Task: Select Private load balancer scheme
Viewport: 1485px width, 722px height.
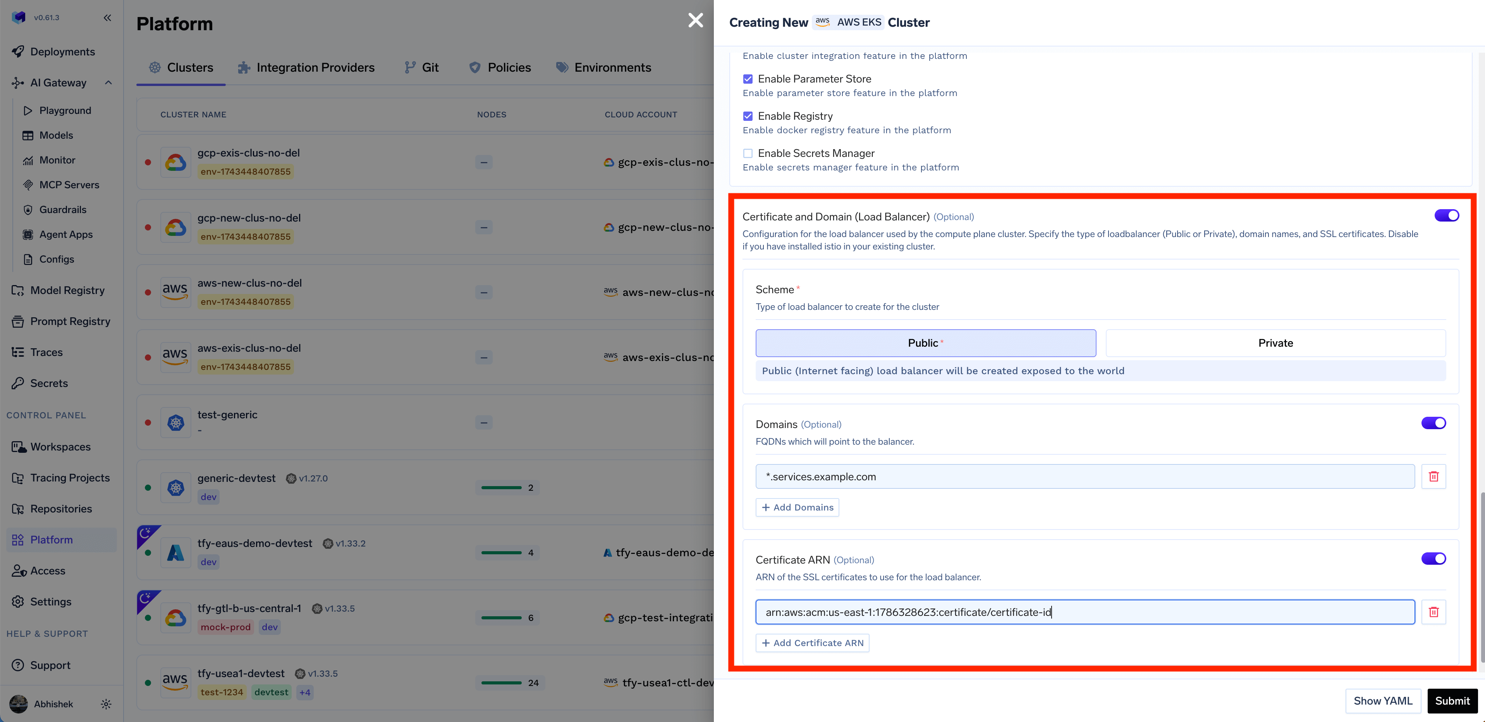Action: pyautogui.click(x=1275, y=343)
